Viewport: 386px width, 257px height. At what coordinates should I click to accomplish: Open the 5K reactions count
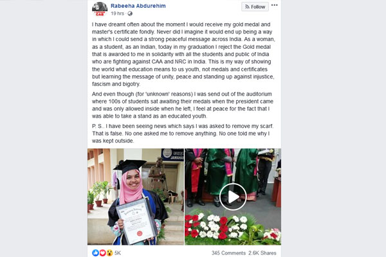tap(118, 253)
